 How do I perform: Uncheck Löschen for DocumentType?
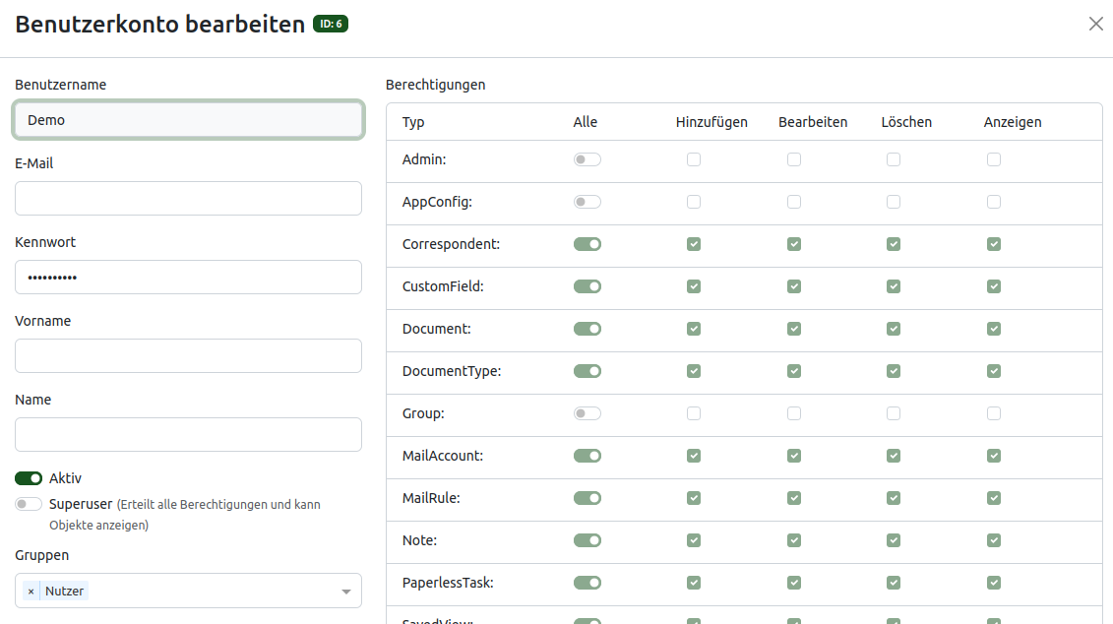[x=894, y=371]
